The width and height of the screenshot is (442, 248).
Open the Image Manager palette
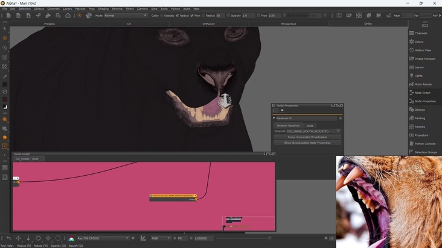coord(425,59)
